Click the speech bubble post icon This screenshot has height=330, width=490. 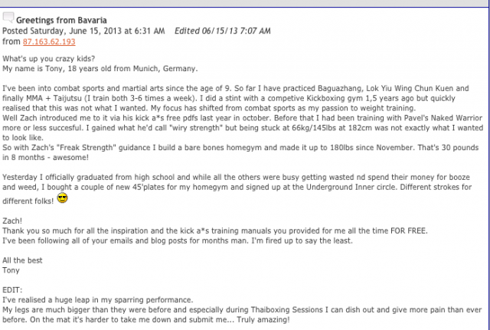8,18
